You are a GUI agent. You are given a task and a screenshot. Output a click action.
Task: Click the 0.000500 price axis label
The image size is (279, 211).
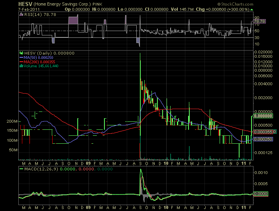click(263, 125)
